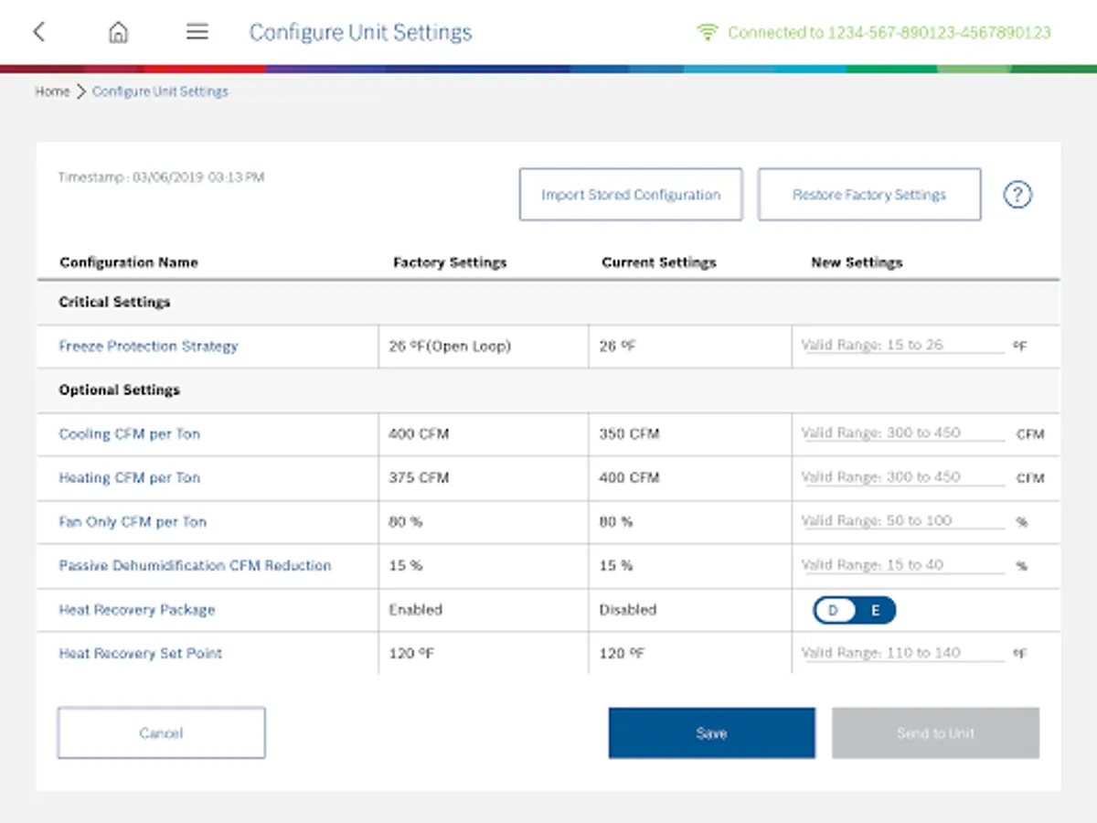Click the Heat Recovery Set Point input
Image resolution: width=1097 pixels, height=823 pixels.
tap(900, 653)
